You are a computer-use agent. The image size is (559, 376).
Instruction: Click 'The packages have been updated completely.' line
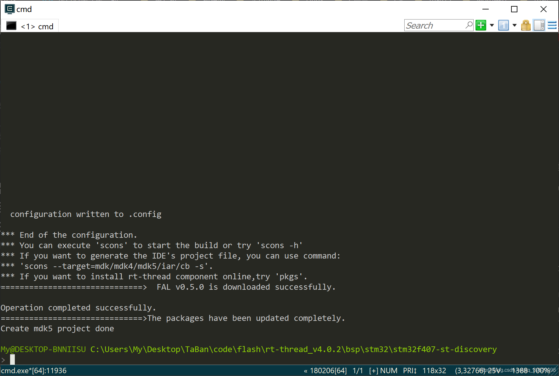tap(246, 318)
